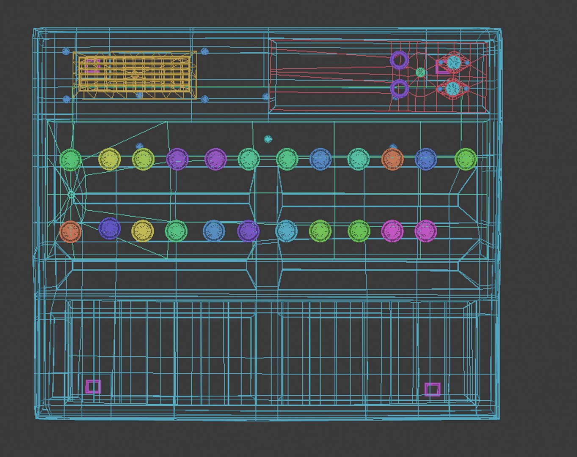The height and width of the screenshot is (457, 577).
Task: Click the rightmost green circle in upper row
Action: pos(466,159)
